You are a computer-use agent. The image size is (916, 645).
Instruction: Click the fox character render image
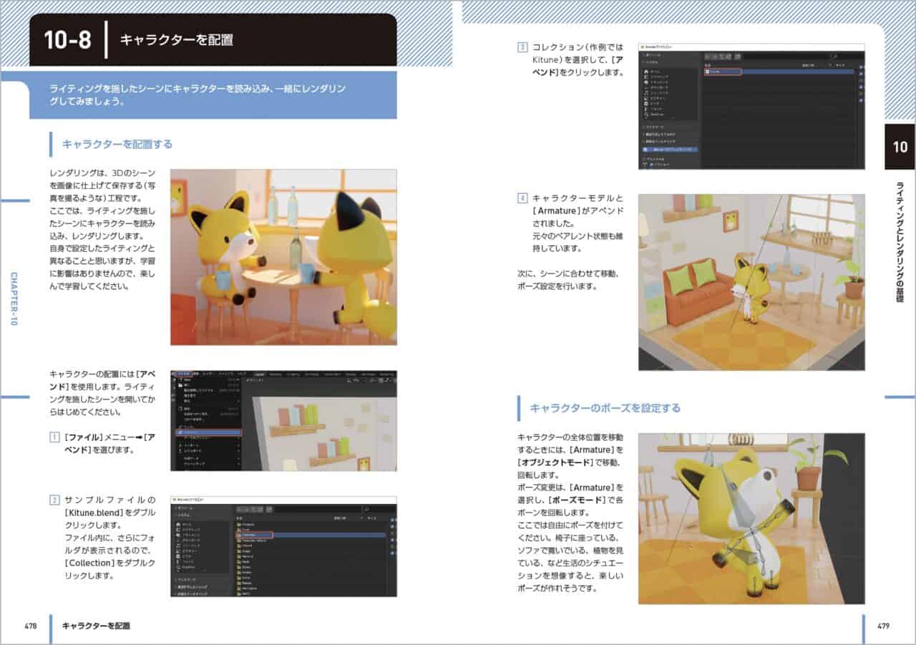pyautogui.click(x=283, y=257)
